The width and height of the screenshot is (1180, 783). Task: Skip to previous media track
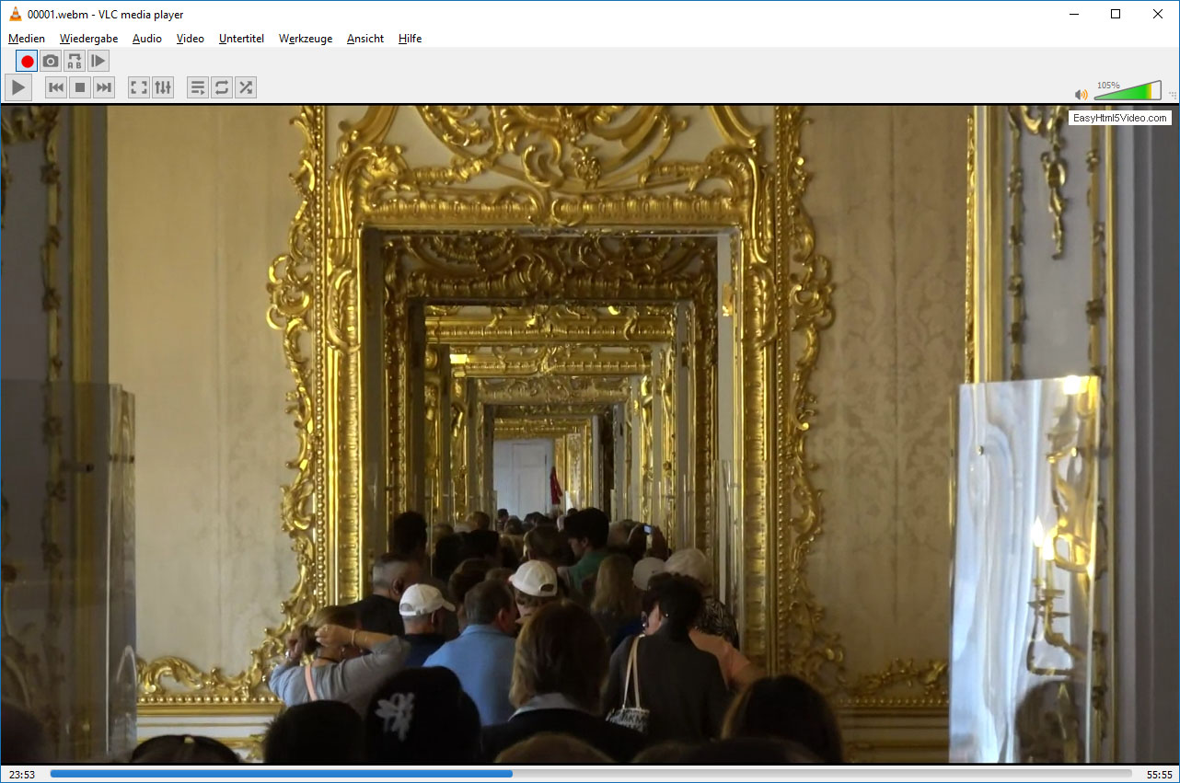[56, 87]
